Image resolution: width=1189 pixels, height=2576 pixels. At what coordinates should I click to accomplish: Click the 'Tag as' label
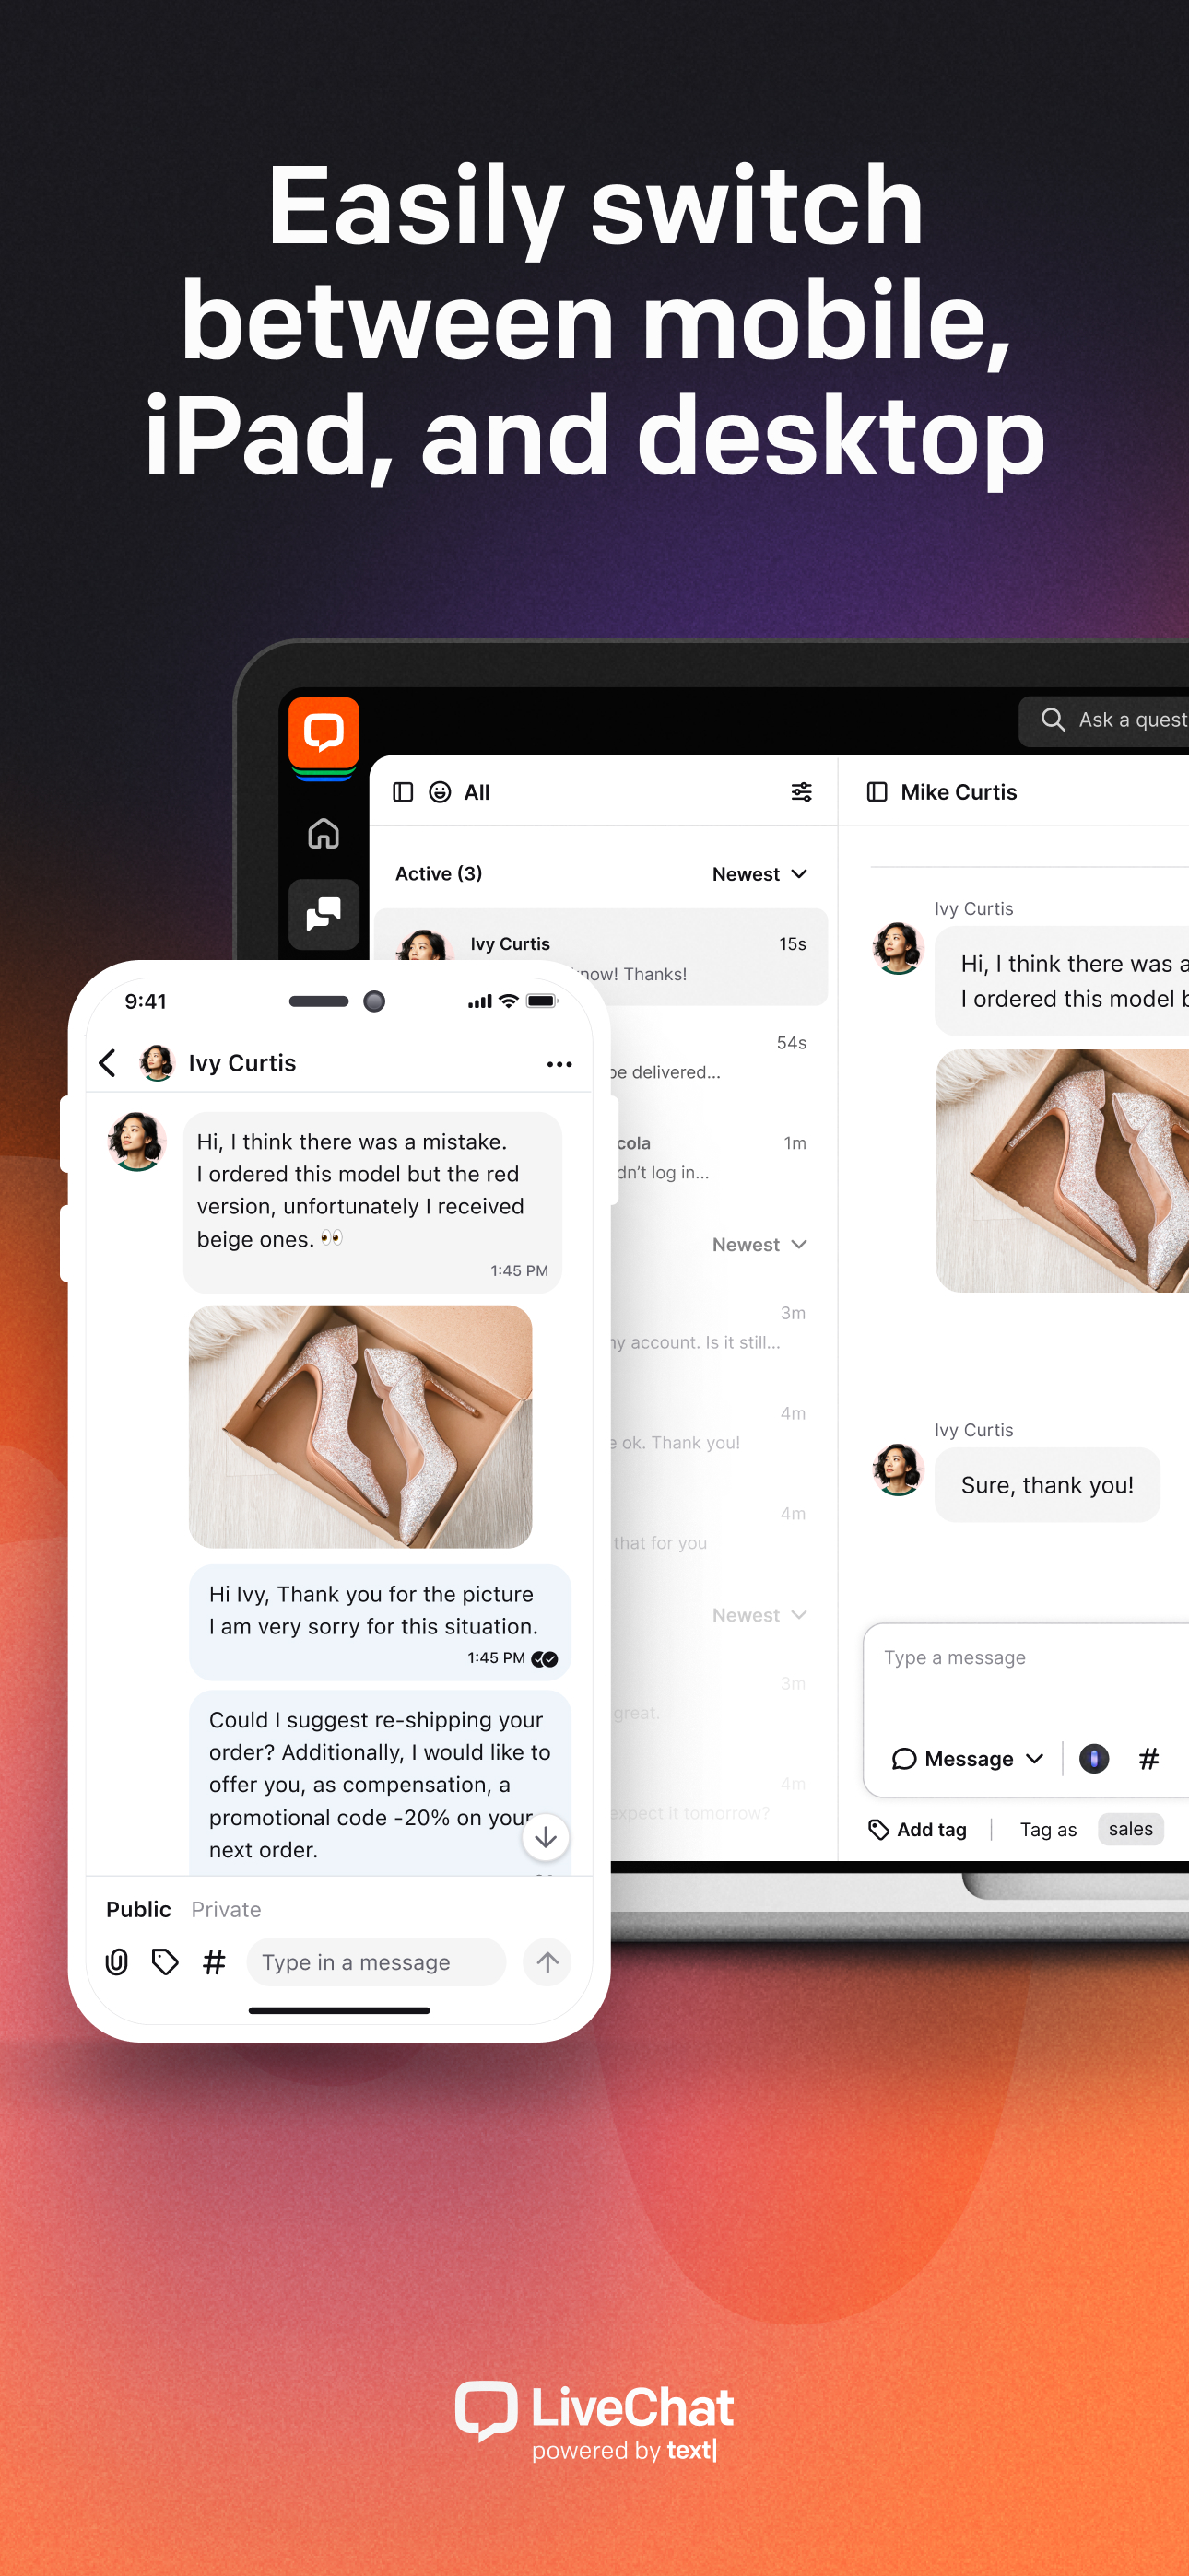click(1048, 1829)
